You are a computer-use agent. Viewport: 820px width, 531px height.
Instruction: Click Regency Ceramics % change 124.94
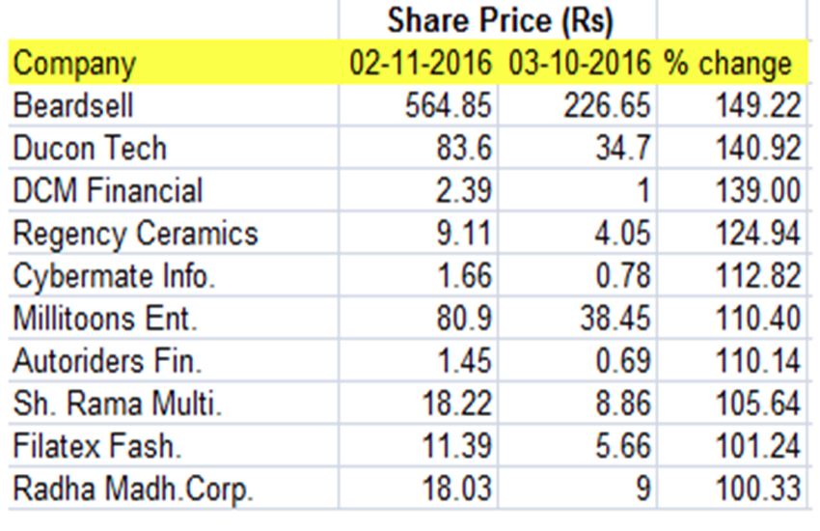point(758,234)
